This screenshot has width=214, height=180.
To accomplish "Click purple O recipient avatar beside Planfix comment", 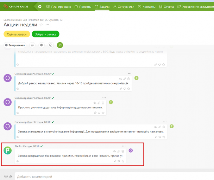I will click(131, 150).
